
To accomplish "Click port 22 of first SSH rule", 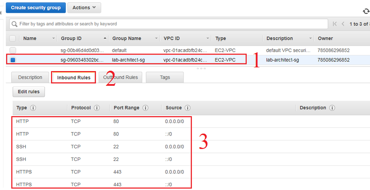I will 116,147.
